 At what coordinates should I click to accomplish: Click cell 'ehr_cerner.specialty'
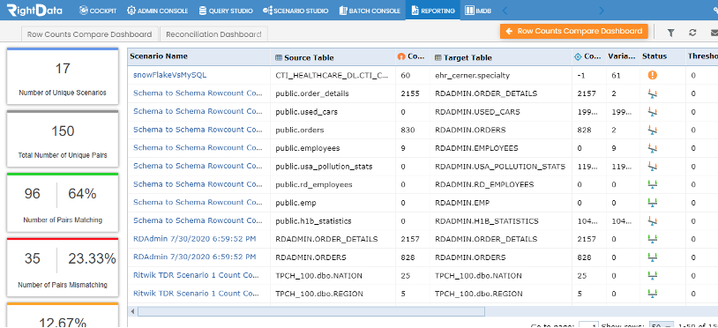(x=473, y=75)
